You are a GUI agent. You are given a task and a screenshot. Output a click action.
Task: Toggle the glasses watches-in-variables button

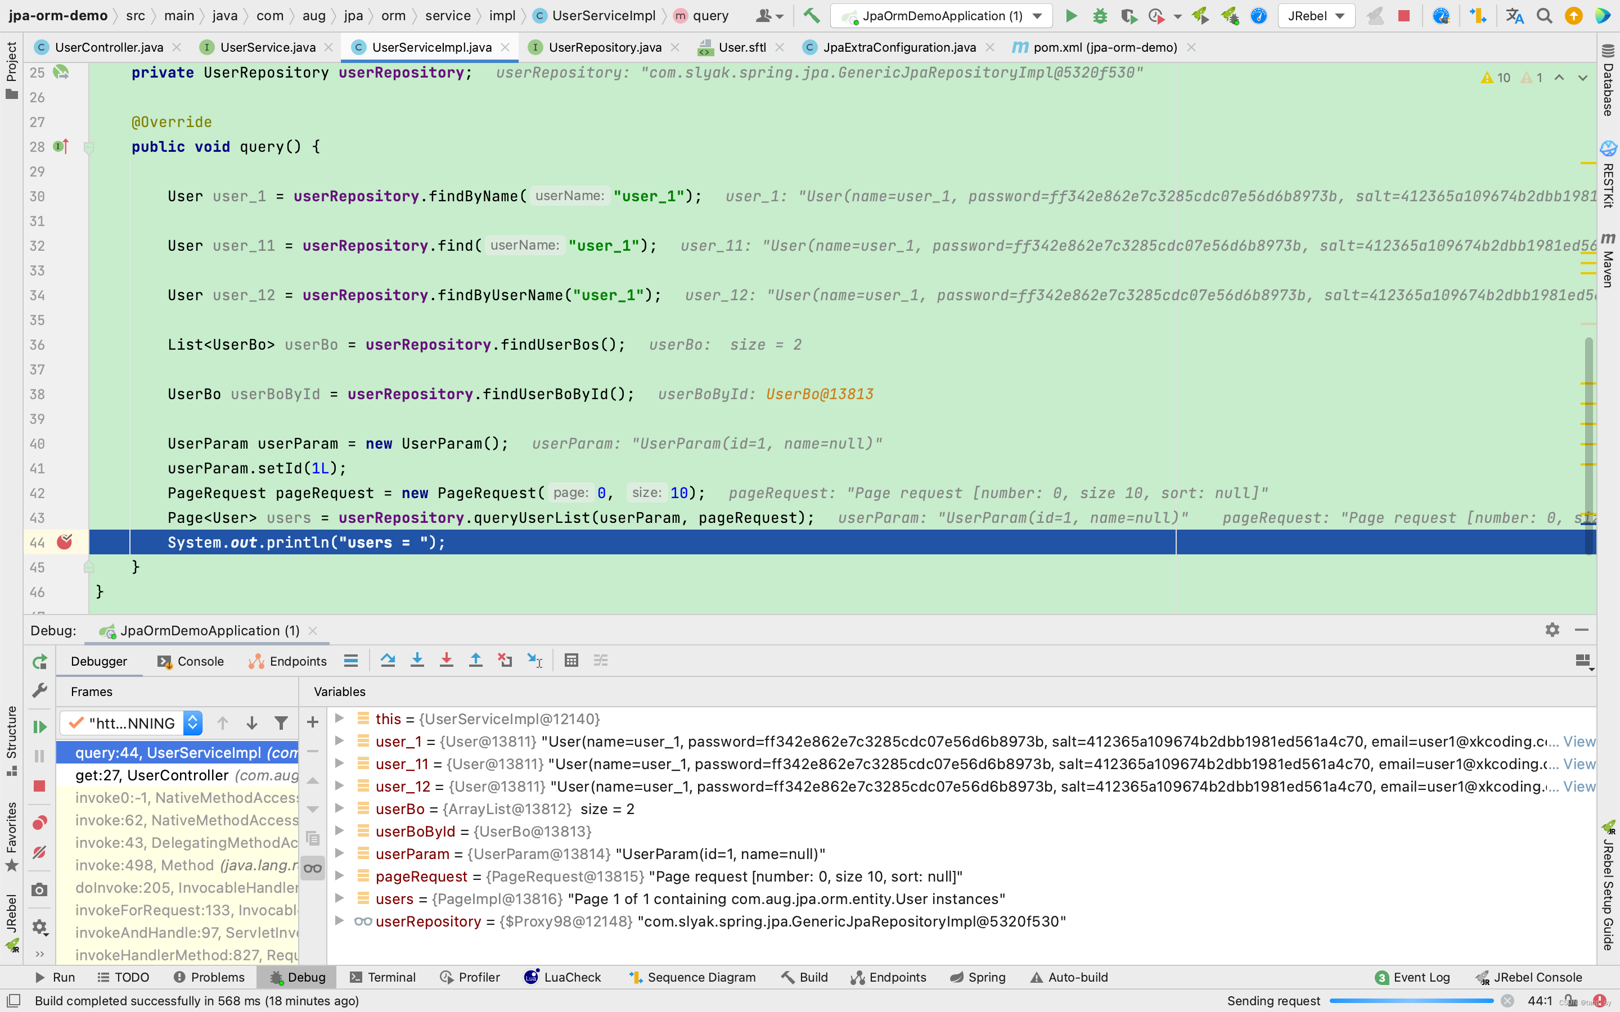click(x=313, y=869)
